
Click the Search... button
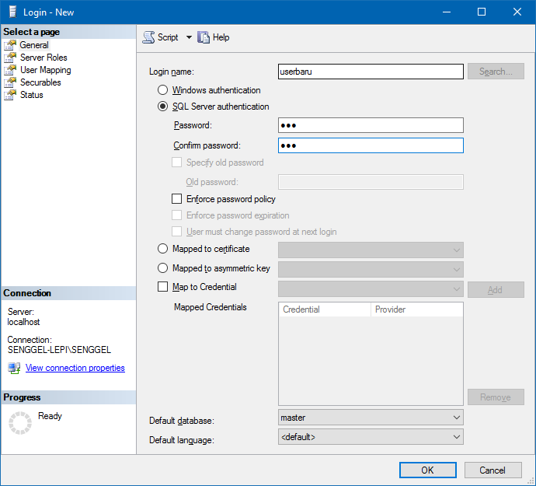[x=496, y=72]
